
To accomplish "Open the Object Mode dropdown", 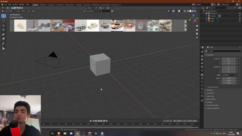I will tap(8, 11).
